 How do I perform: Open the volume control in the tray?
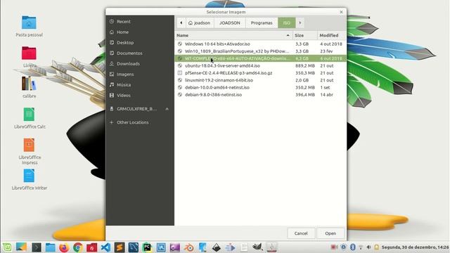click(x=368, y=247)
